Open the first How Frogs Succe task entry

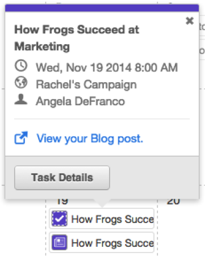click(102, 219)
